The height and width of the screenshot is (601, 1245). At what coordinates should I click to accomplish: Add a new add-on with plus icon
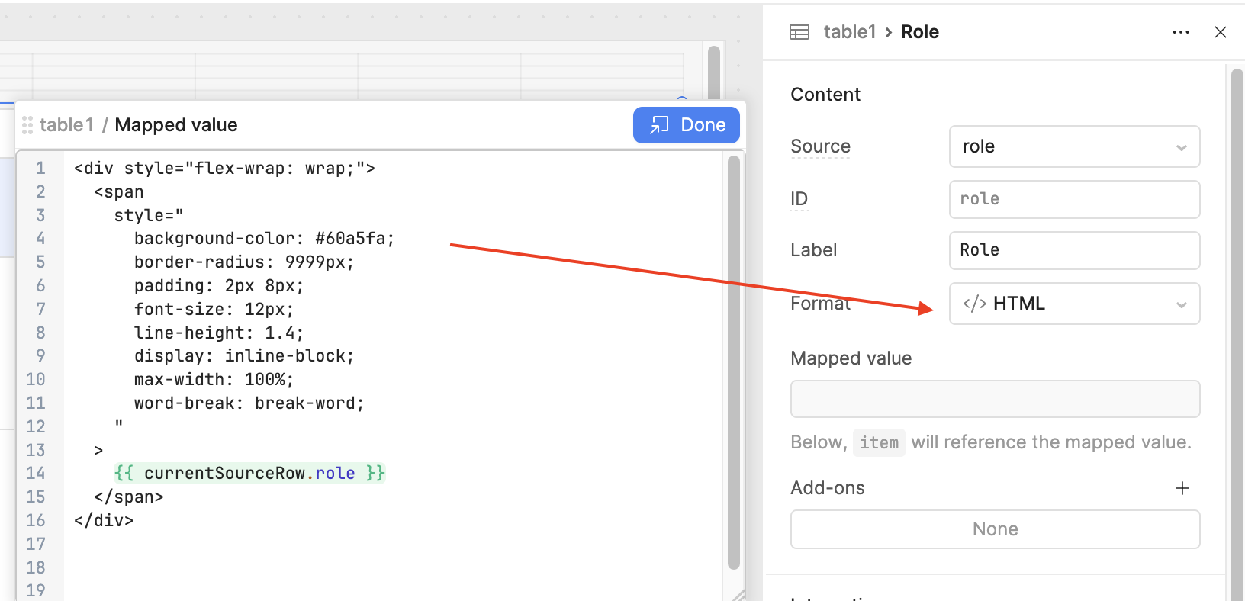pos(1182,488)
